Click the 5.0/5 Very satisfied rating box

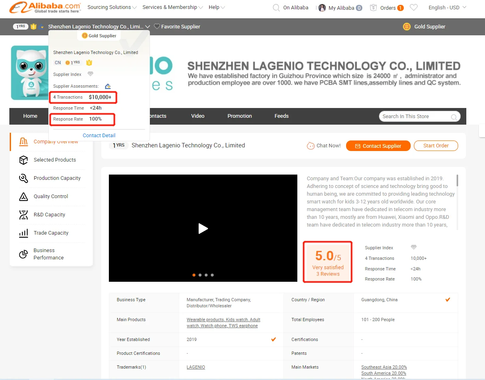click(327, 262)
